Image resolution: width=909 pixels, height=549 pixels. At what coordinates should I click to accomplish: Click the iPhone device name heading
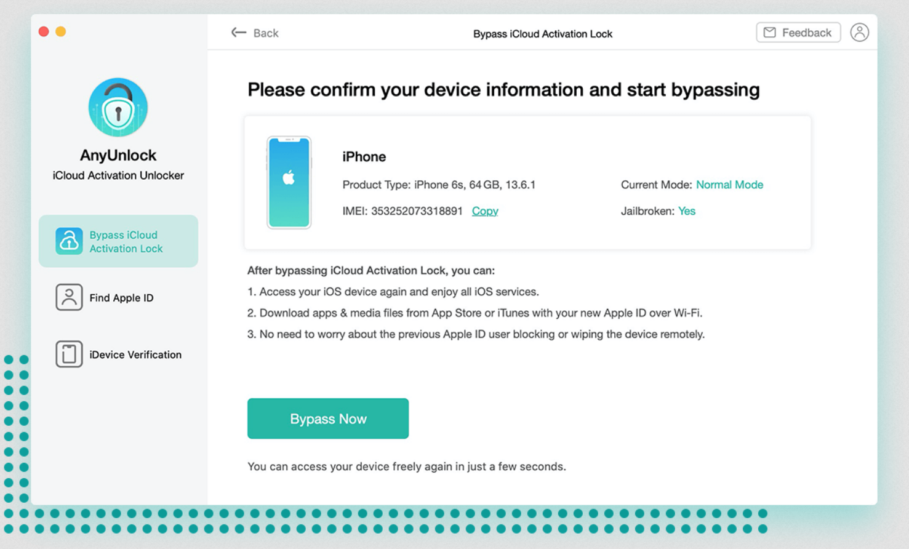364,157
